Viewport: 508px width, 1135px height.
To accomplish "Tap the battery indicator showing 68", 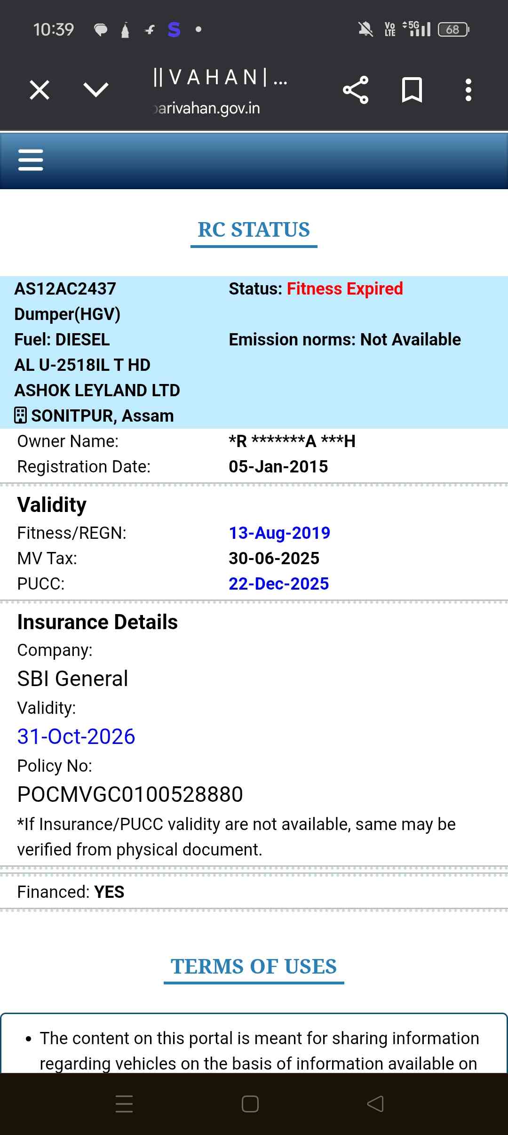I will (453, 30).
